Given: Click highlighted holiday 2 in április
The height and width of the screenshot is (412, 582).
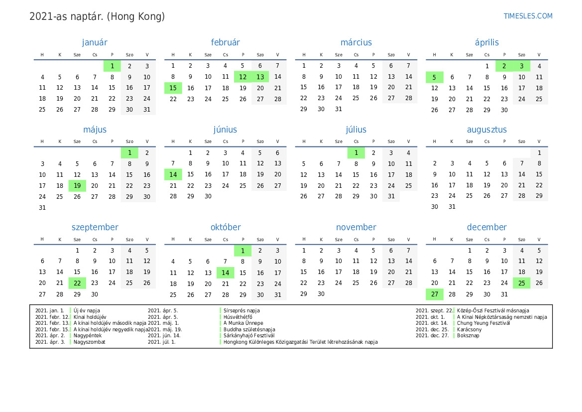Looking at the screenshot, I should pyautogui.click(x=504, y=66).
